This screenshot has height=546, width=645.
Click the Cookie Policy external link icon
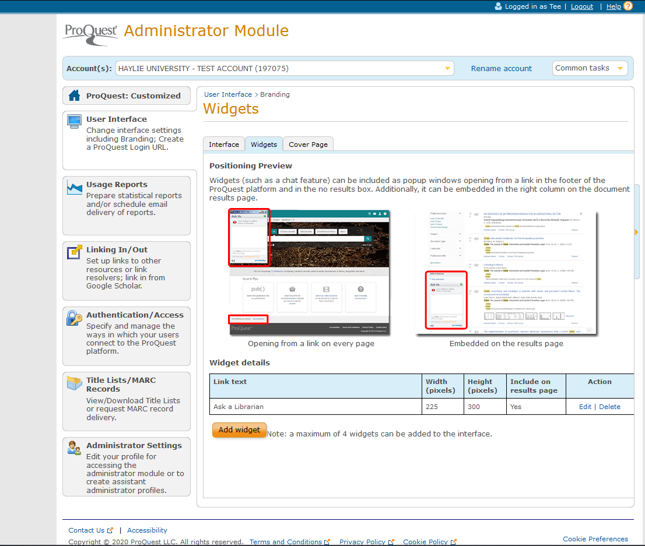click(453, 542)
